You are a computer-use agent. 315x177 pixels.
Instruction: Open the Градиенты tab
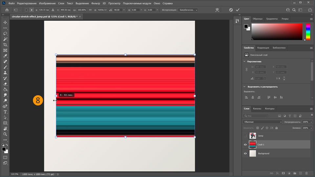[x=272, y=19]
